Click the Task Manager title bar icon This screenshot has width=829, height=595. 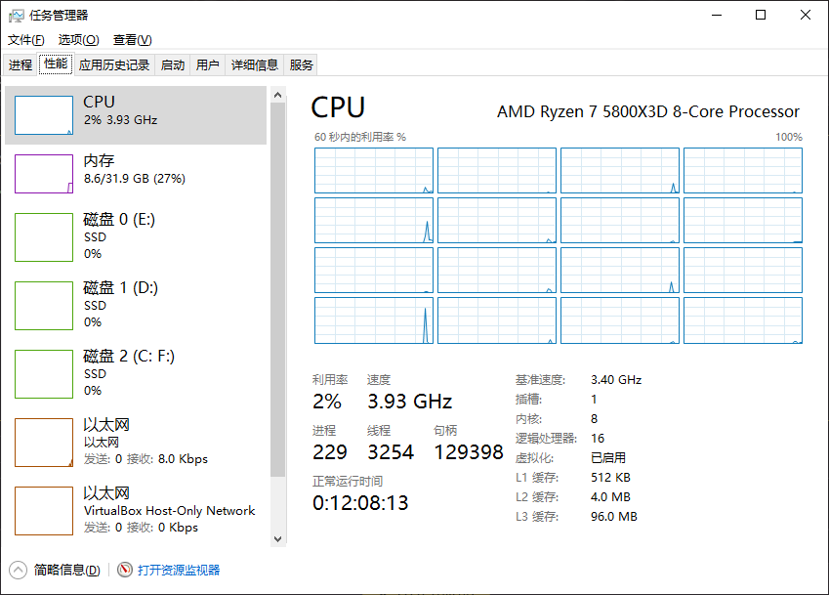point(16,15)
